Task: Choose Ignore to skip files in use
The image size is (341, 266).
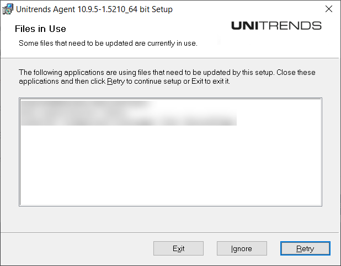Action: click(242, 248)
